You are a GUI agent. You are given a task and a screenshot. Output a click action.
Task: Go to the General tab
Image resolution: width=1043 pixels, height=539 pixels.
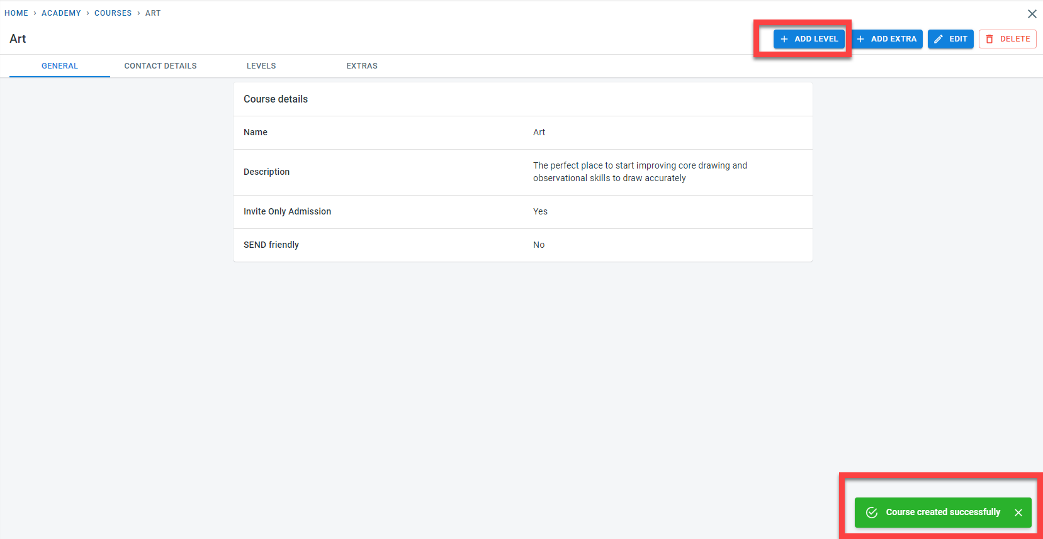60,66
